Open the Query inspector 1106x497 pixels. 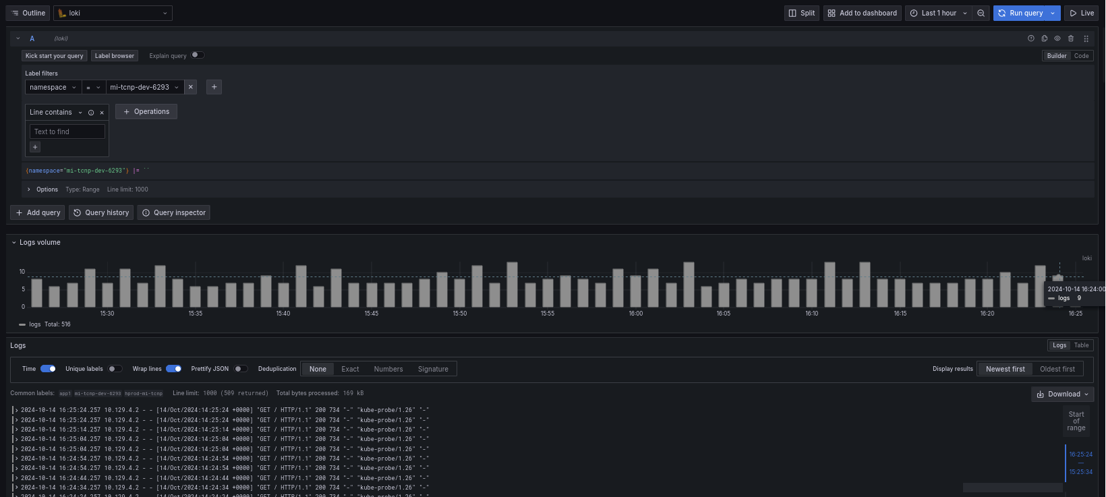174,212
